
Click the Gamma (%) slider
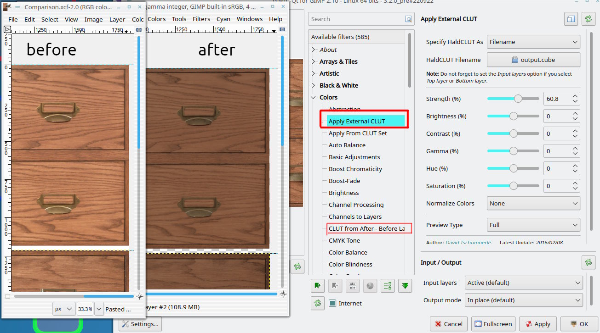coord(513,151)
